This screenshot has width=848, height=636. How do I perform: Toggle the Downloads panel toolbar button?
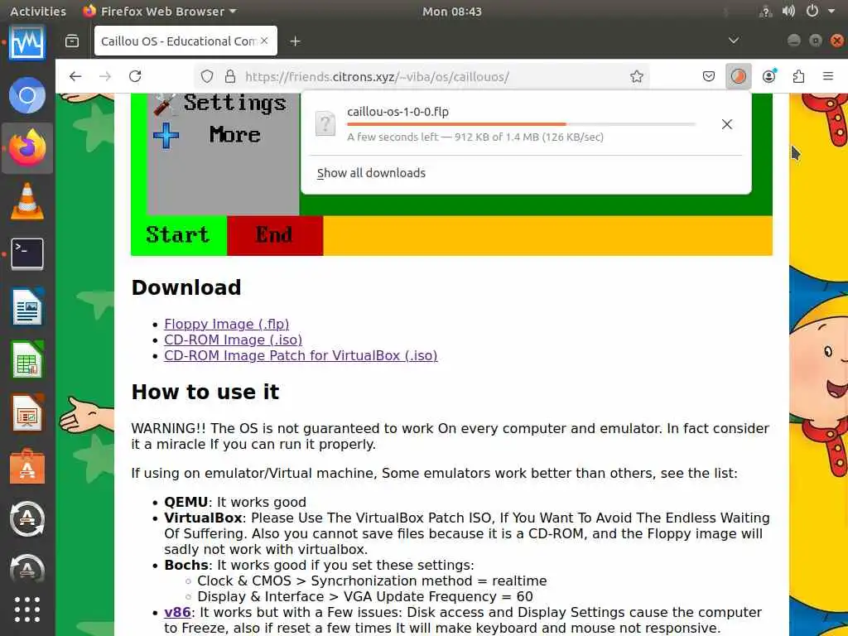point(738,76)
